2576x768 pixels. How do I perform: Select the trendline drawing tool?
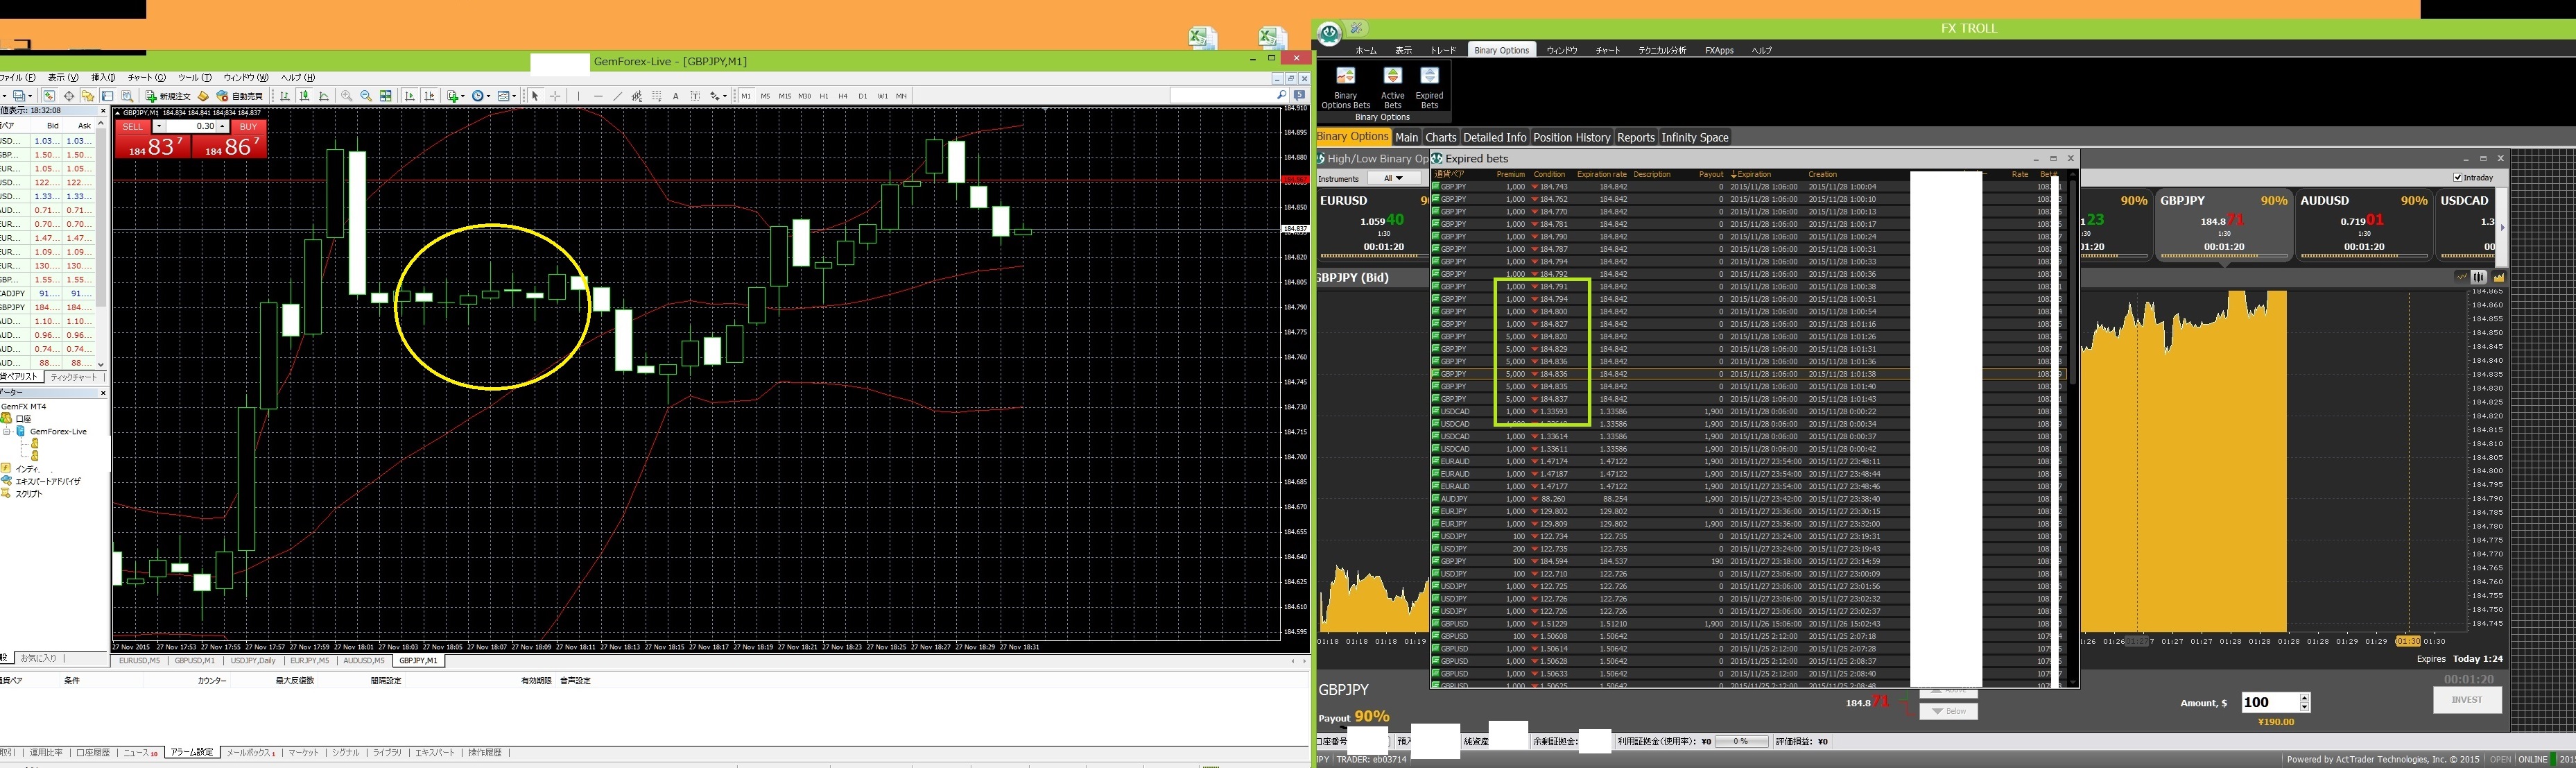618,96
